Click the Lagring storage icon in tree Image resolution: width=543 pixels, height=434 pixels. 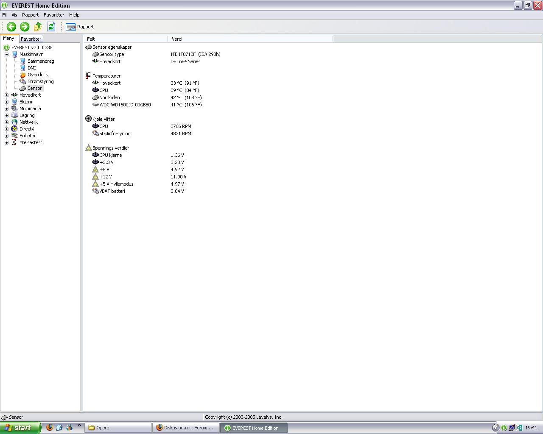pos(14,115)
